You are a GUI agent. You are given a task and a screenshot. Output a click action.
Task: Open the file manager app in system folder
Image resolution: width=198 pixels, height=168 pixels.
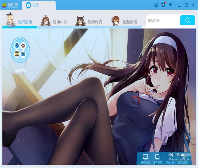(23, 54)
